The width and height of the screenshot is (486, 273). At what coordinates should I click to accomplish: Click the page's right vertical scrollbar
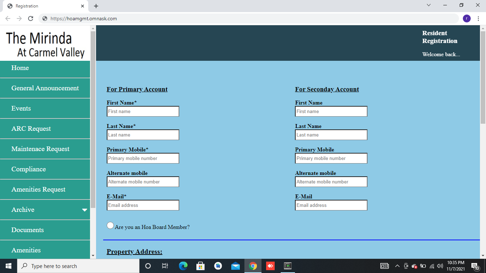click(x=483, y=142)
